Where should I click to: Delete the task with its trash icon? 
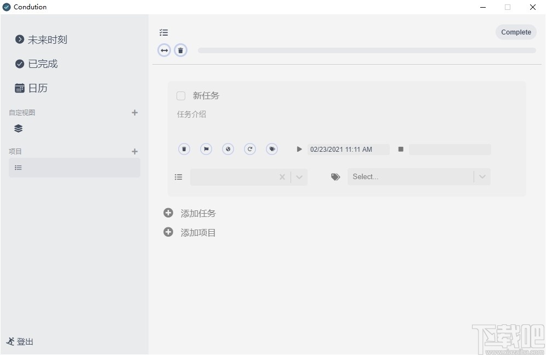coord(184,150)
